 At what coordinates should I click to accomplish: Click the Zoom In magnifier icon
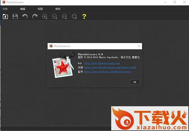click(45, 16)
